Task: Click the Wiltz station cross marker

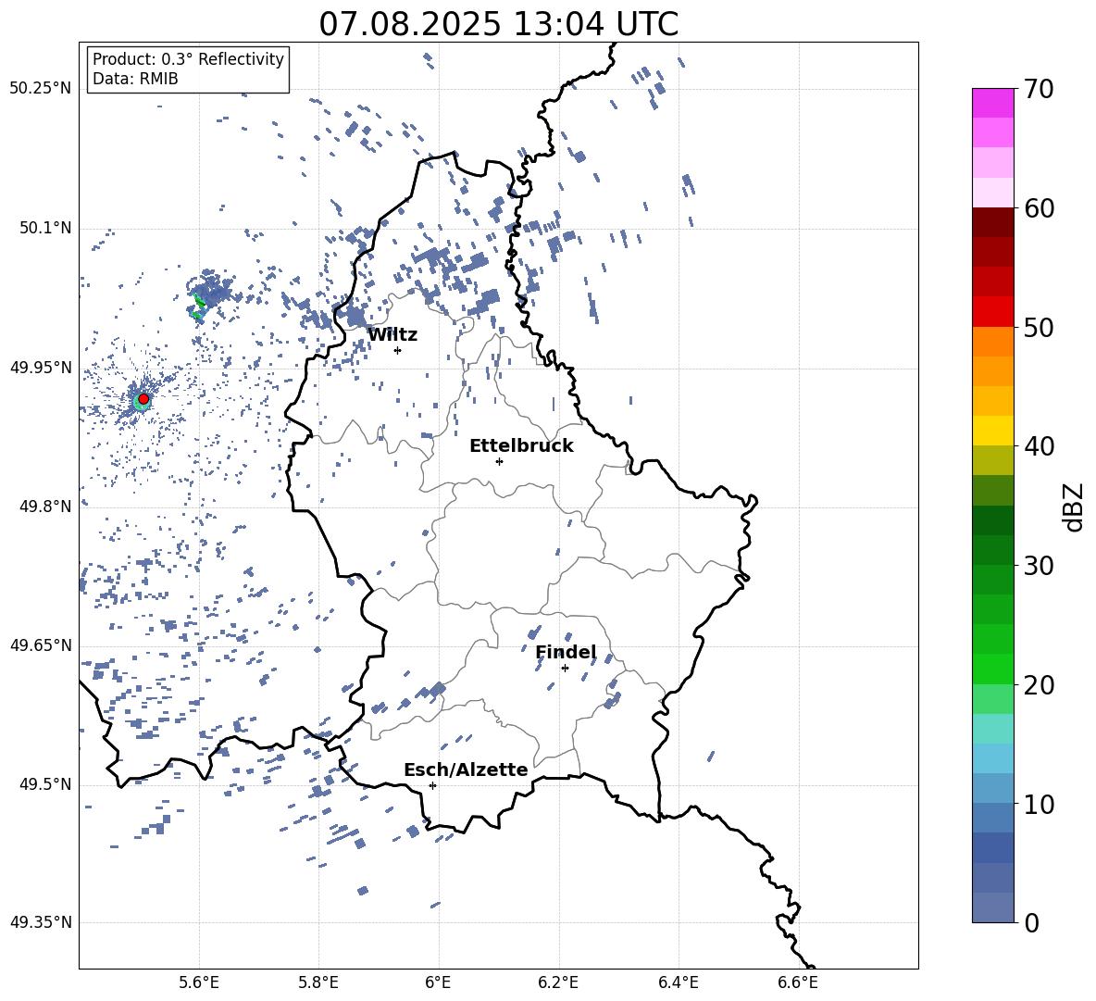Action: [397, 350]
